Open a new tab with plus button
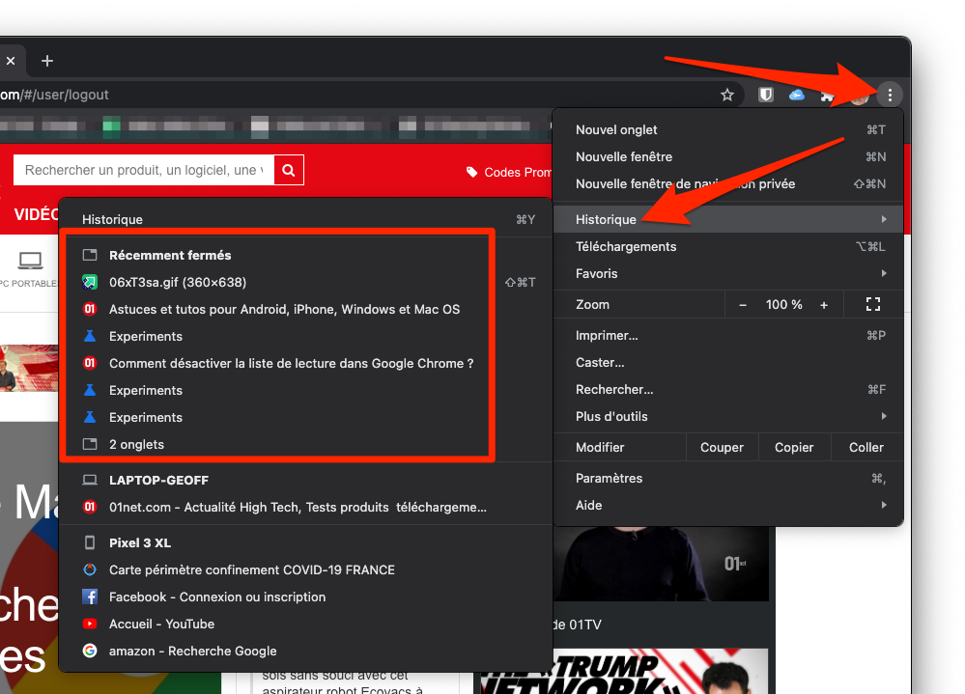Viewport: 965px width, 694px height. click(x=46, y=61)
